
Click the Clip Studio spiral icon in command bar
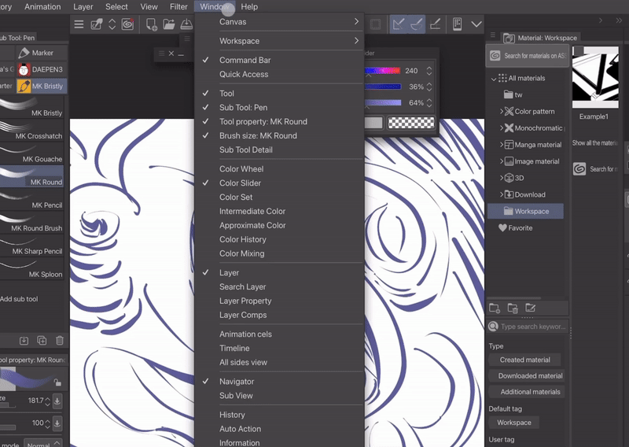point(127,24)
